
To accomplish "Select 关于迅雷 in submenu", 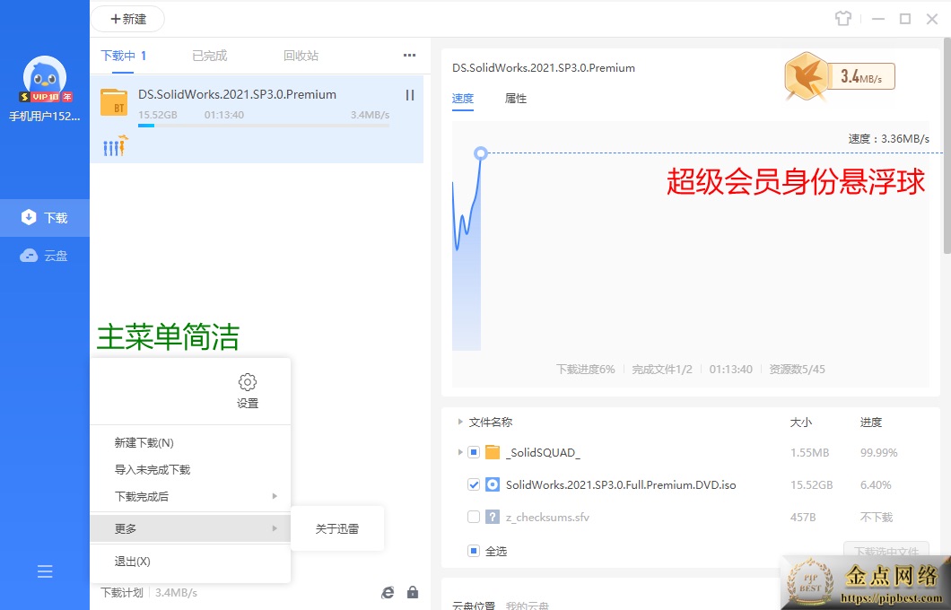I will pos(337,528).
